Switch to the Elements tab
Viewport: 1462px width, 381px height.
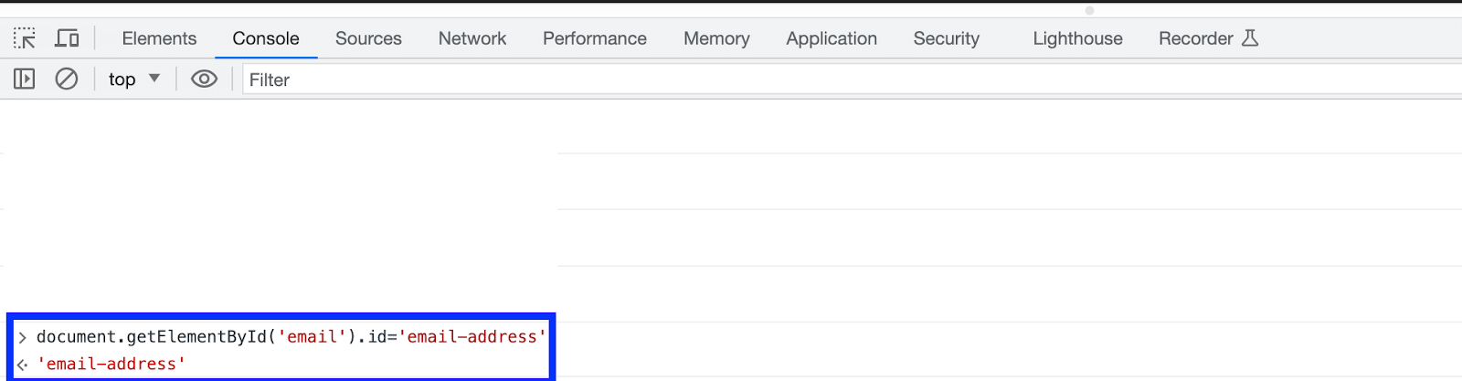(x=159, y=38)
